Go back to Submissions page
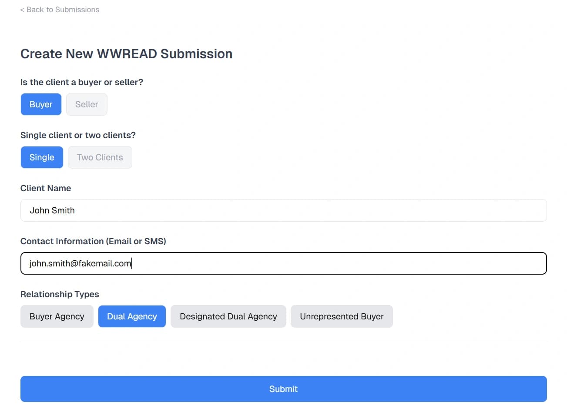Viewport: 567px width, 415px height. [x=62, y=10]
